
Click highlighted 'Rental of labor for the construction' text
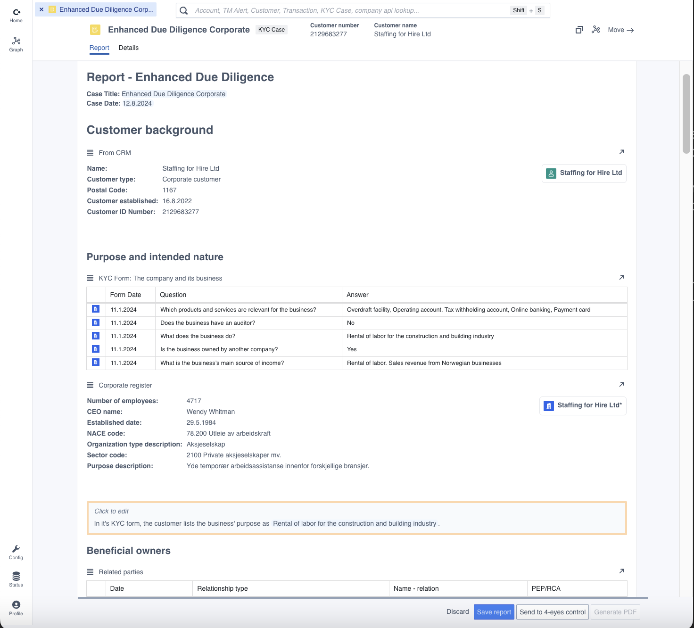[355, 523]
